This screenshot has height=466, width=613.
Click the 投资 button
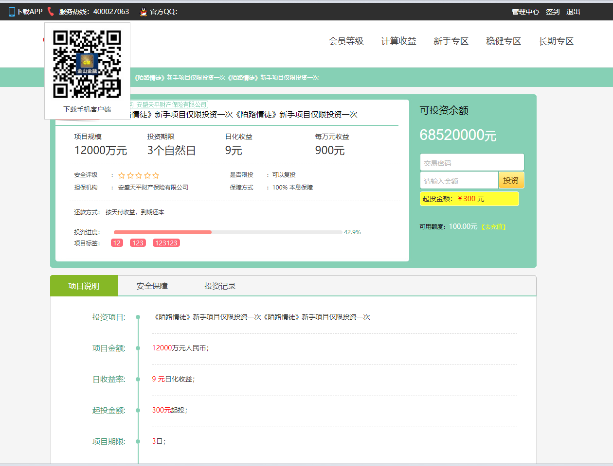pyautogui.click(x=511, y=180)
